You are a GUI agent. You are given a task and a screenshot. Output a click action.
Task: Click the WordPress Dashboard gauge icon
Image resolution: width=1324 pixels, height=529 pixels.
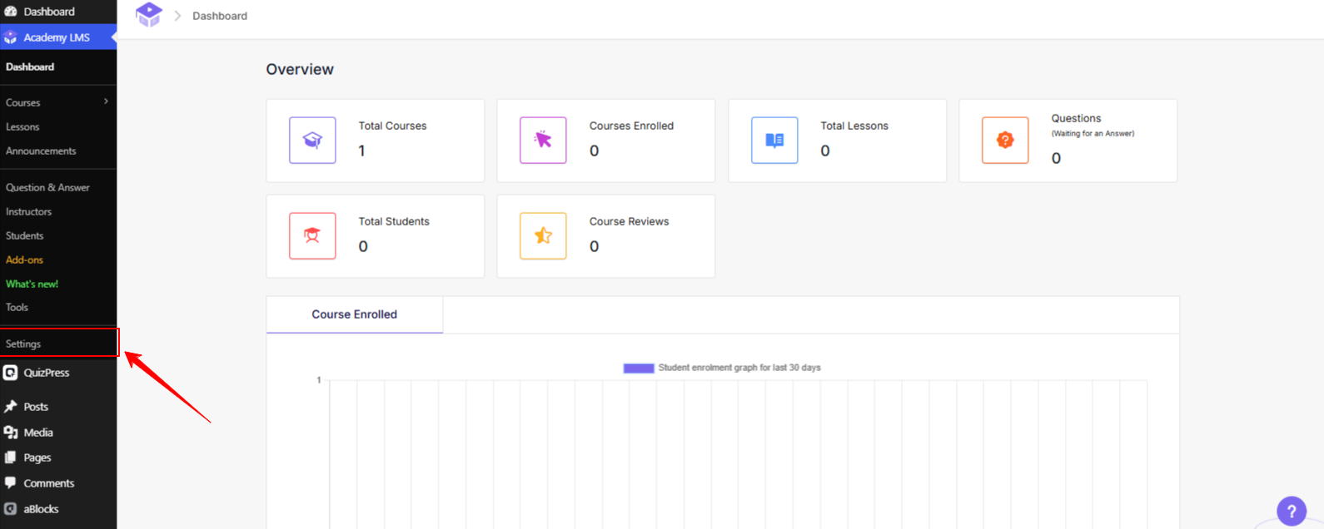11,12
